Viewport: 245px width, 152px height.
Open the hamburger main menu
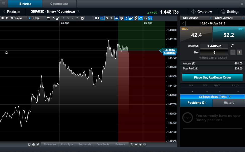pos(4,4)
